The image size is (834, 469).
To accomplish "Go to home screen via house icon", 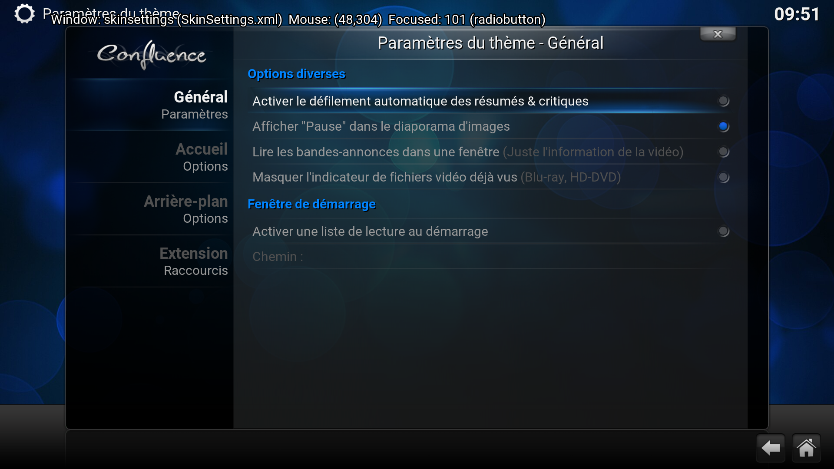I will click(x=806, y=448).
